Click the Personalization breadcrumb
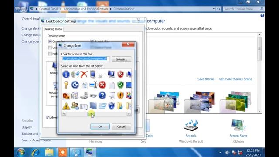Viewport: 279px width, 157px height. [124, 9]
